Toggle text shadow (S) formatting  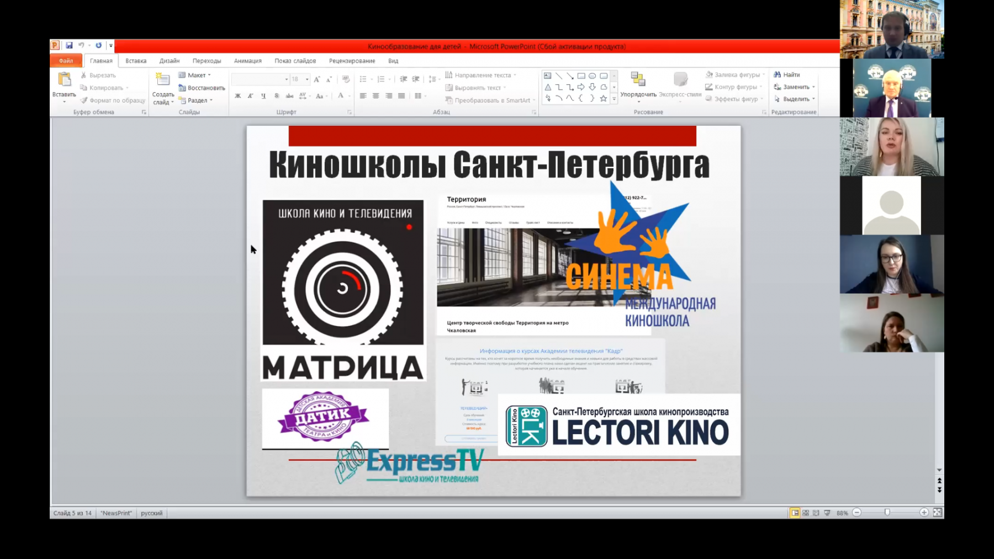click(277, 96)
